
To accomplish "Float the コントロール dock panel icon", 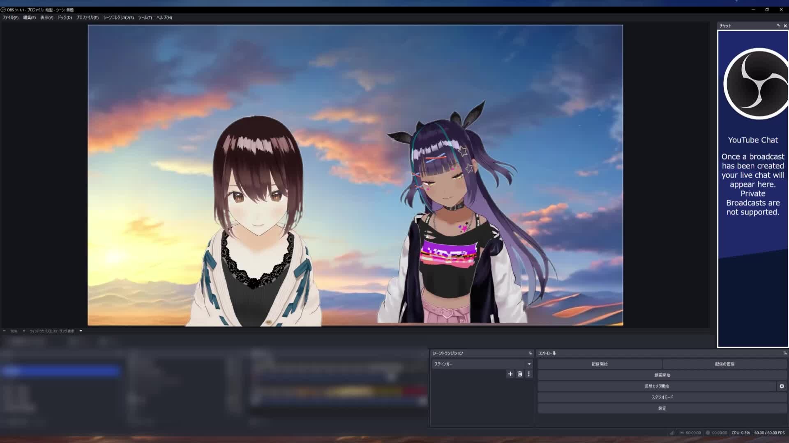I will coord(785,353).
